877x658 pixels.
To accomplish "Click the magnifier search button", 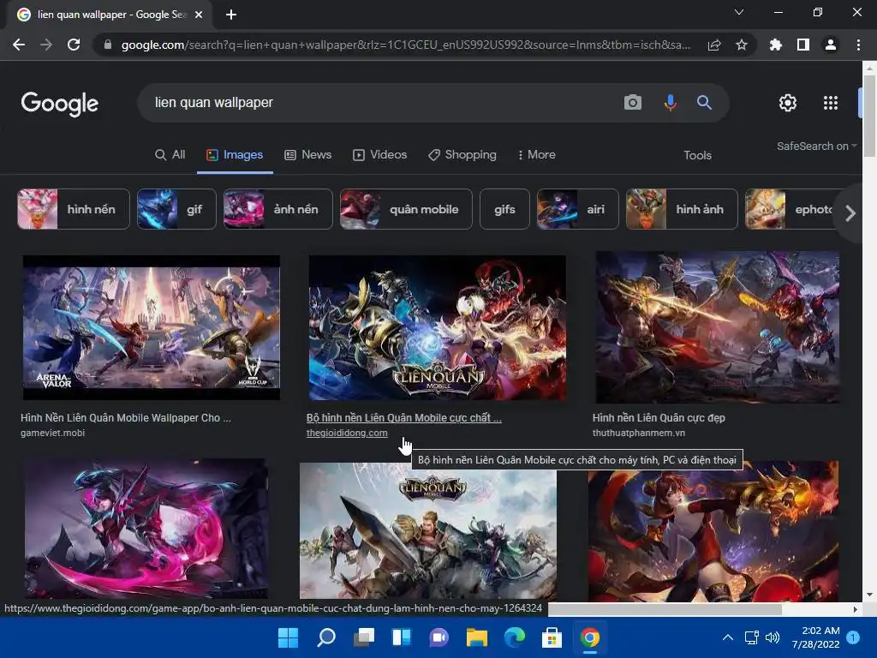I will 704,103.
